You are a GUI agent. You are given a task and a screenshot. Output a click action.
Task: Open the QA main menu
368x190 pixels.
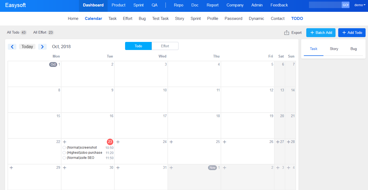tap(155, 5)
